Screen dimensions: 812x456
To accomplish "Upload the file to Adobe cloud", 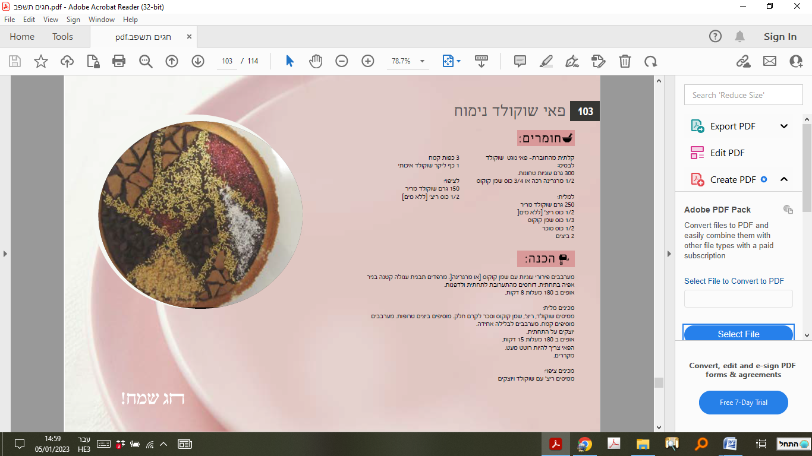I will [x=67, y=61].
